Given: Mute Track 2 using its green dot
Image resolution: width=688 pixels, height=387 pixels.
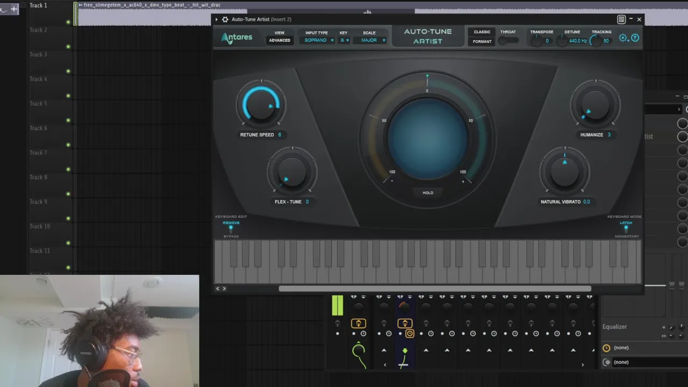Looking at the screenshot, I should (x=68, y=47).
